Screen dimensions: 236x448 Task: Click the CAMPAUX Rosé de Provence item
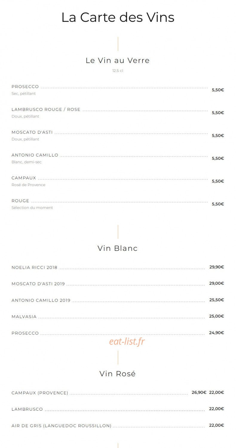[118, 181]
